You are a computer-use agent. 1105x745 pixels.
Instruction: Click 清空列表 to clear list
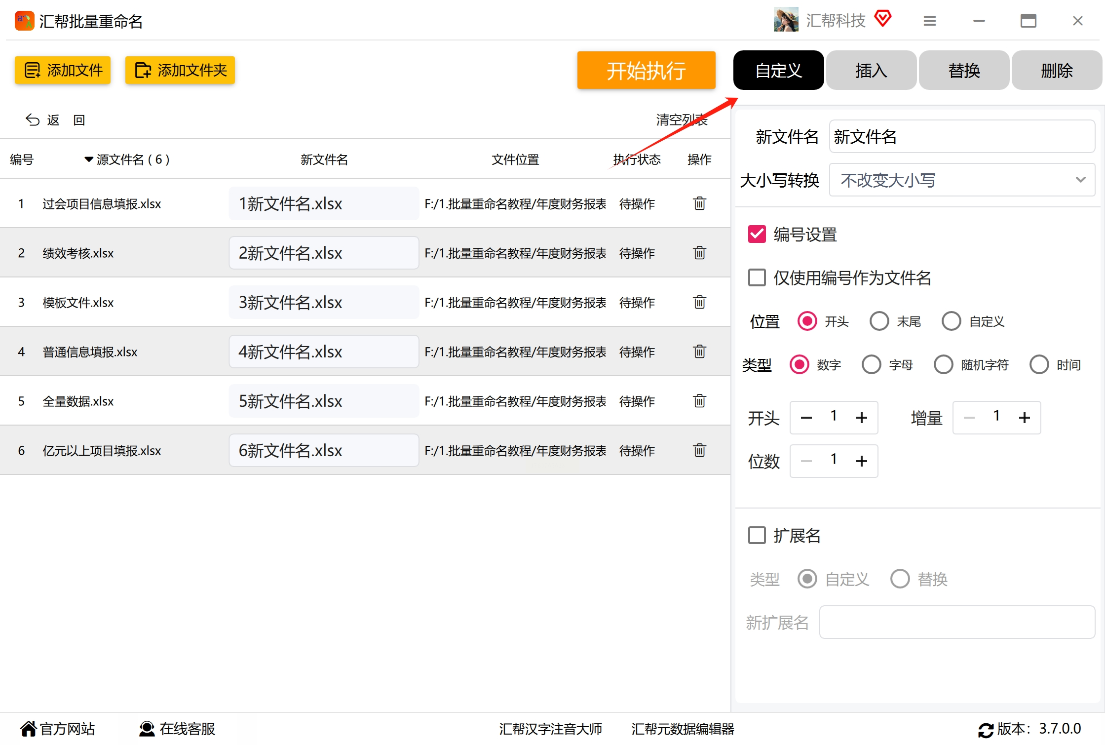681,120
